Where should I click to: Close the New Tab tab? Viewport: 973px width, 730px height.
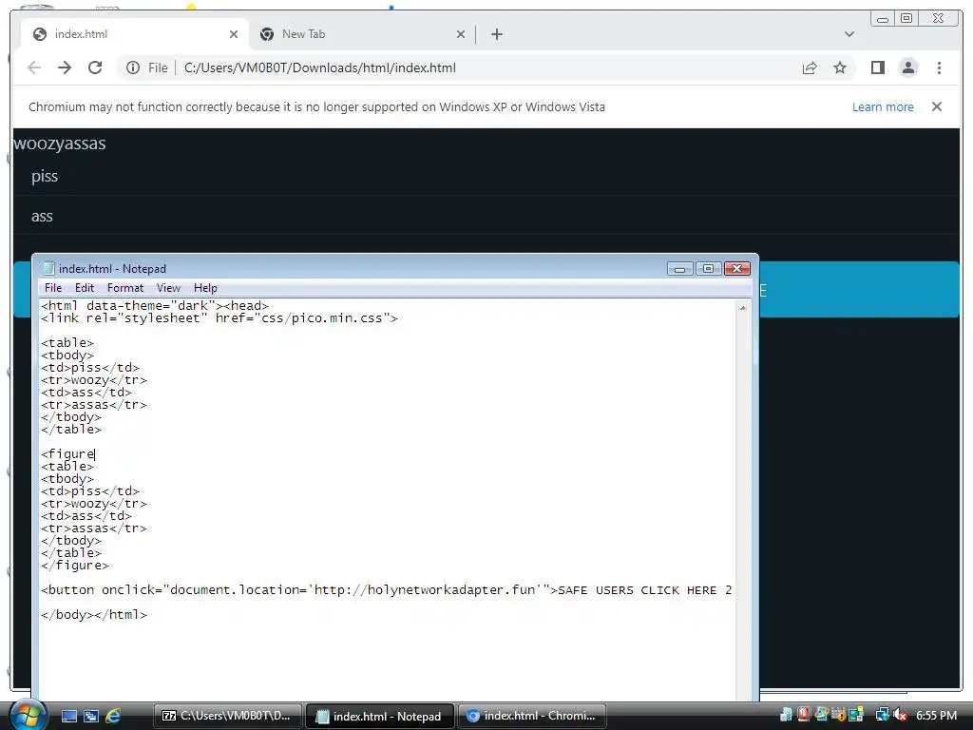tap(461, 34)
